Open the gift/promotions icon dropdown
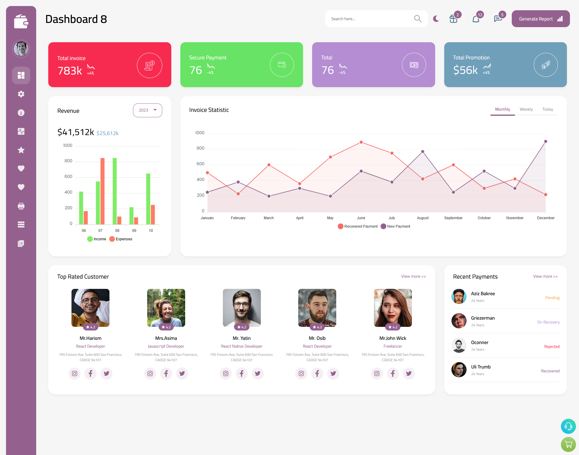The height and width of the screenshot is (455, 579). coord(453,19)
